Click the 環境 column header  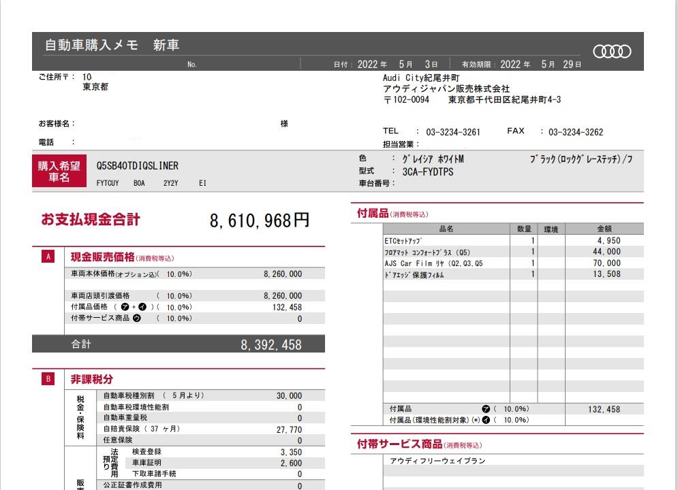551,229
